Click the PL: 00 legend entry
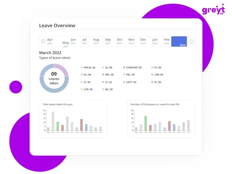This screenshot has height=174, width=232. pos(156,68)
